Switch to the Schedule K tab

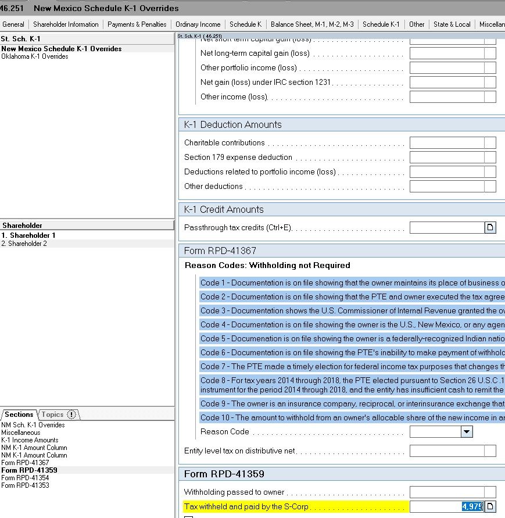(x=246, y=24)
